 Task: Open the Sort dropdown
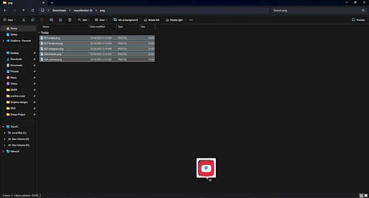click(84, 20)
